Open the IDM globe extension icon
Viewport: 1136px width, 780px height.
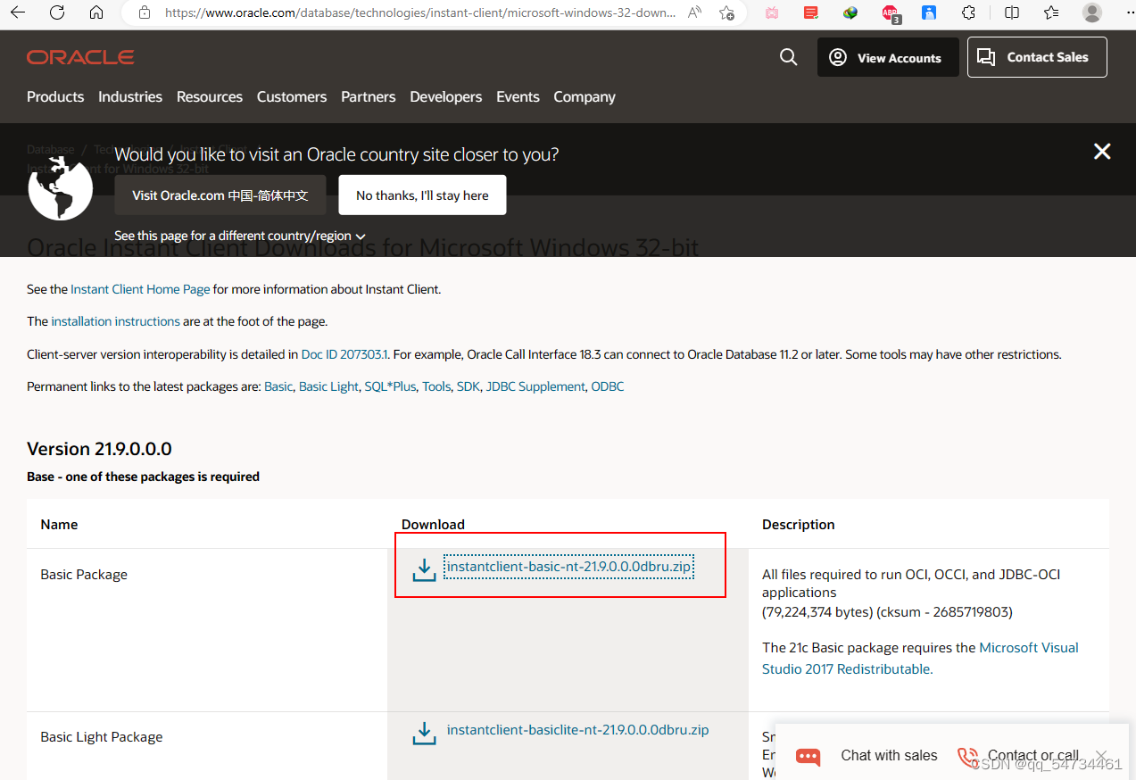pos(850,12)
